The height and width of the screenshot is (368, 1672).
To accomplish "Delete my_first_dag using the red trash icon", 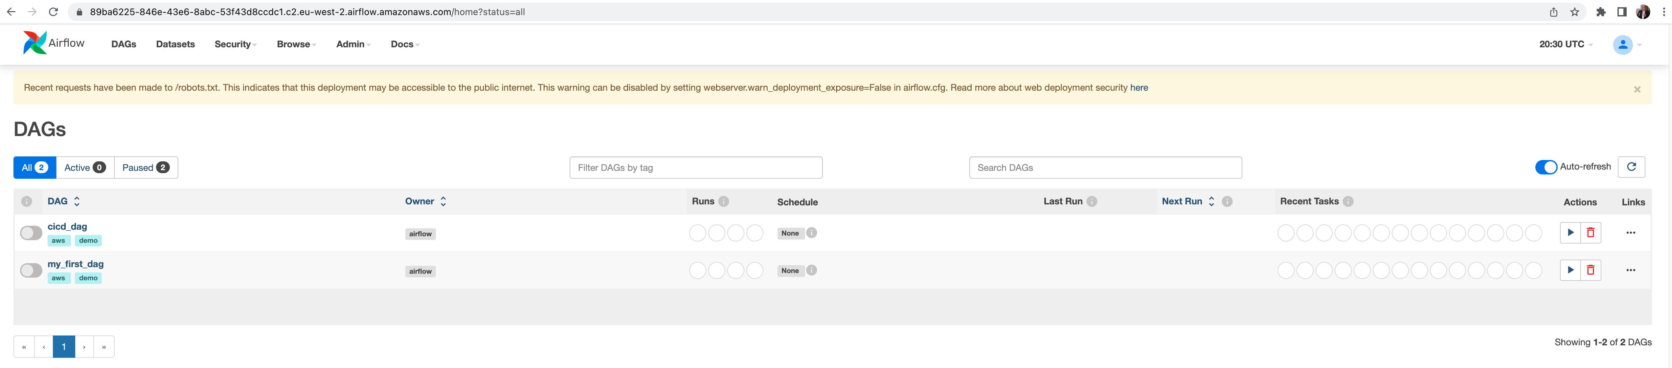I will coord(1590,270).
